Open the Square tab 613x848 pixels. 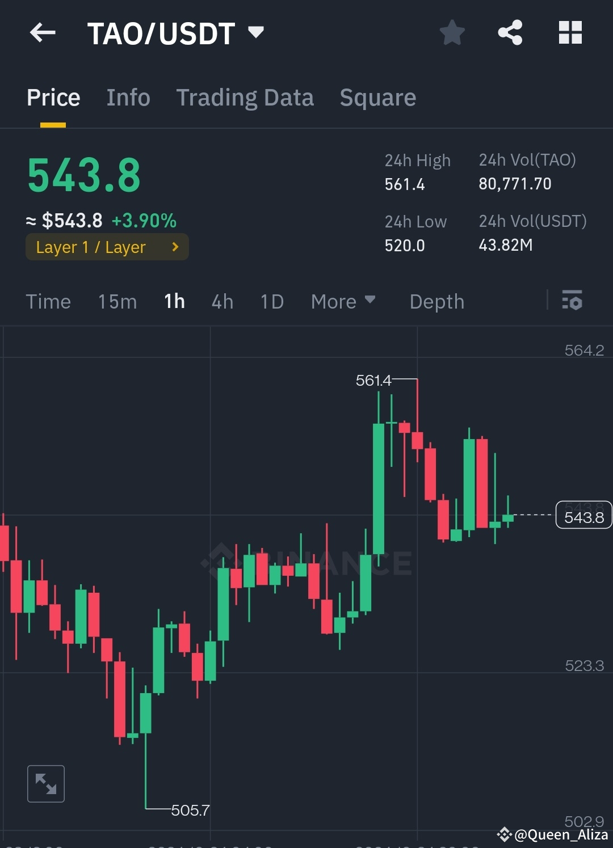click(x=377, y=97)
